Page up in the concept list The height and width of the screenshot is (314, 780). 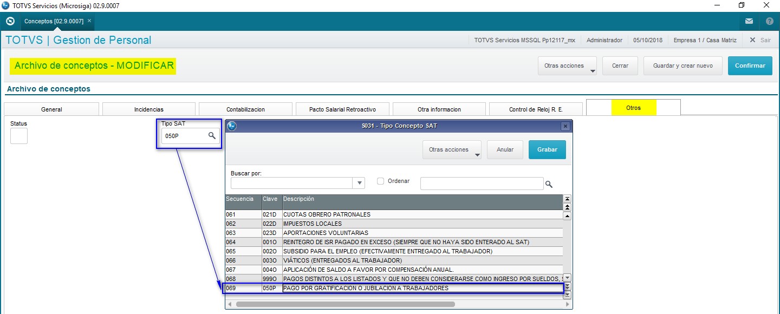[567, 207]
